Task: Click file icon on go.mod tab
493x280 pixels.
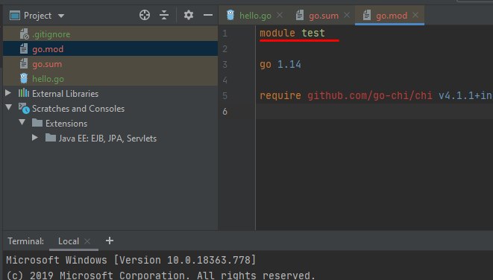Action: [367, 15]
